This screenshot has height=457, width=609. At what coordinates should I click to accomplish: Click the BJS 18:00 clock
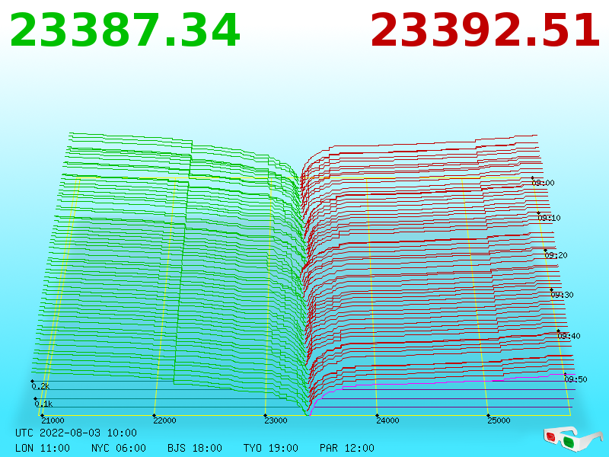[x=195, y=448]
